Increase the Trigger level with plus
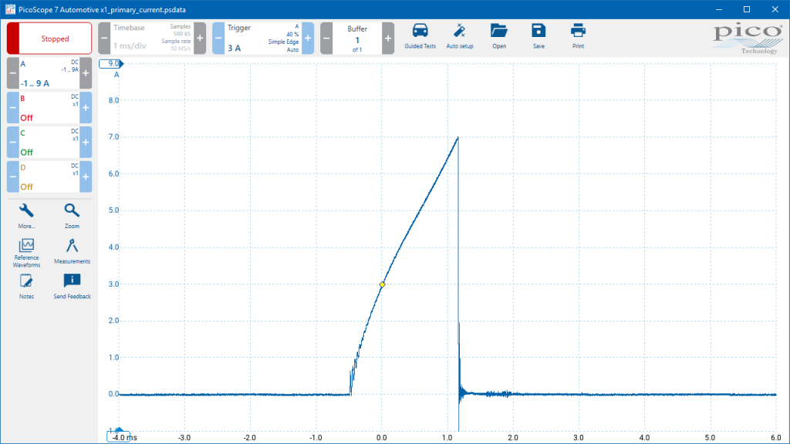Image resolution: width=790 pixels, height=444 pixels. [308, 39]
